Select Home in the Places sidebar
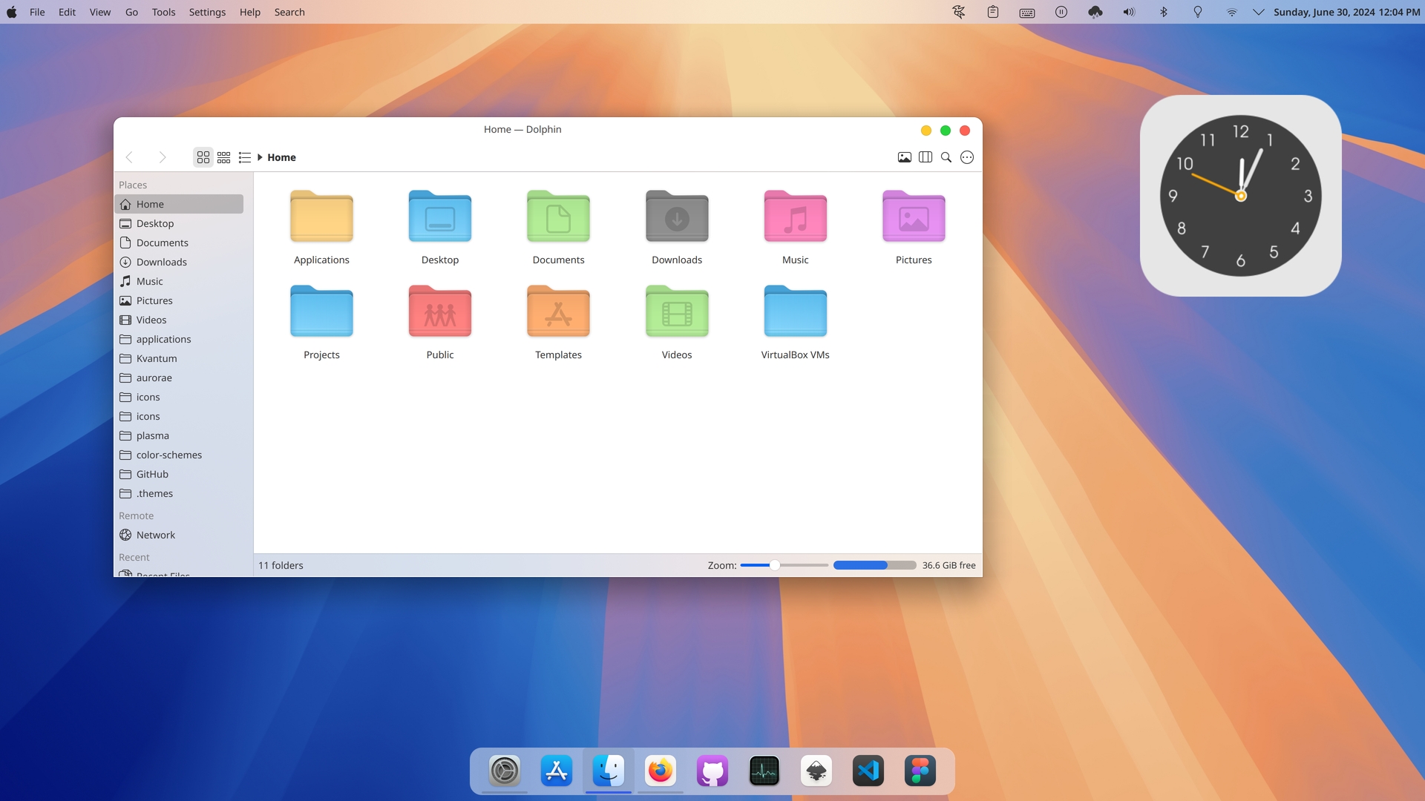 point(179,204)
